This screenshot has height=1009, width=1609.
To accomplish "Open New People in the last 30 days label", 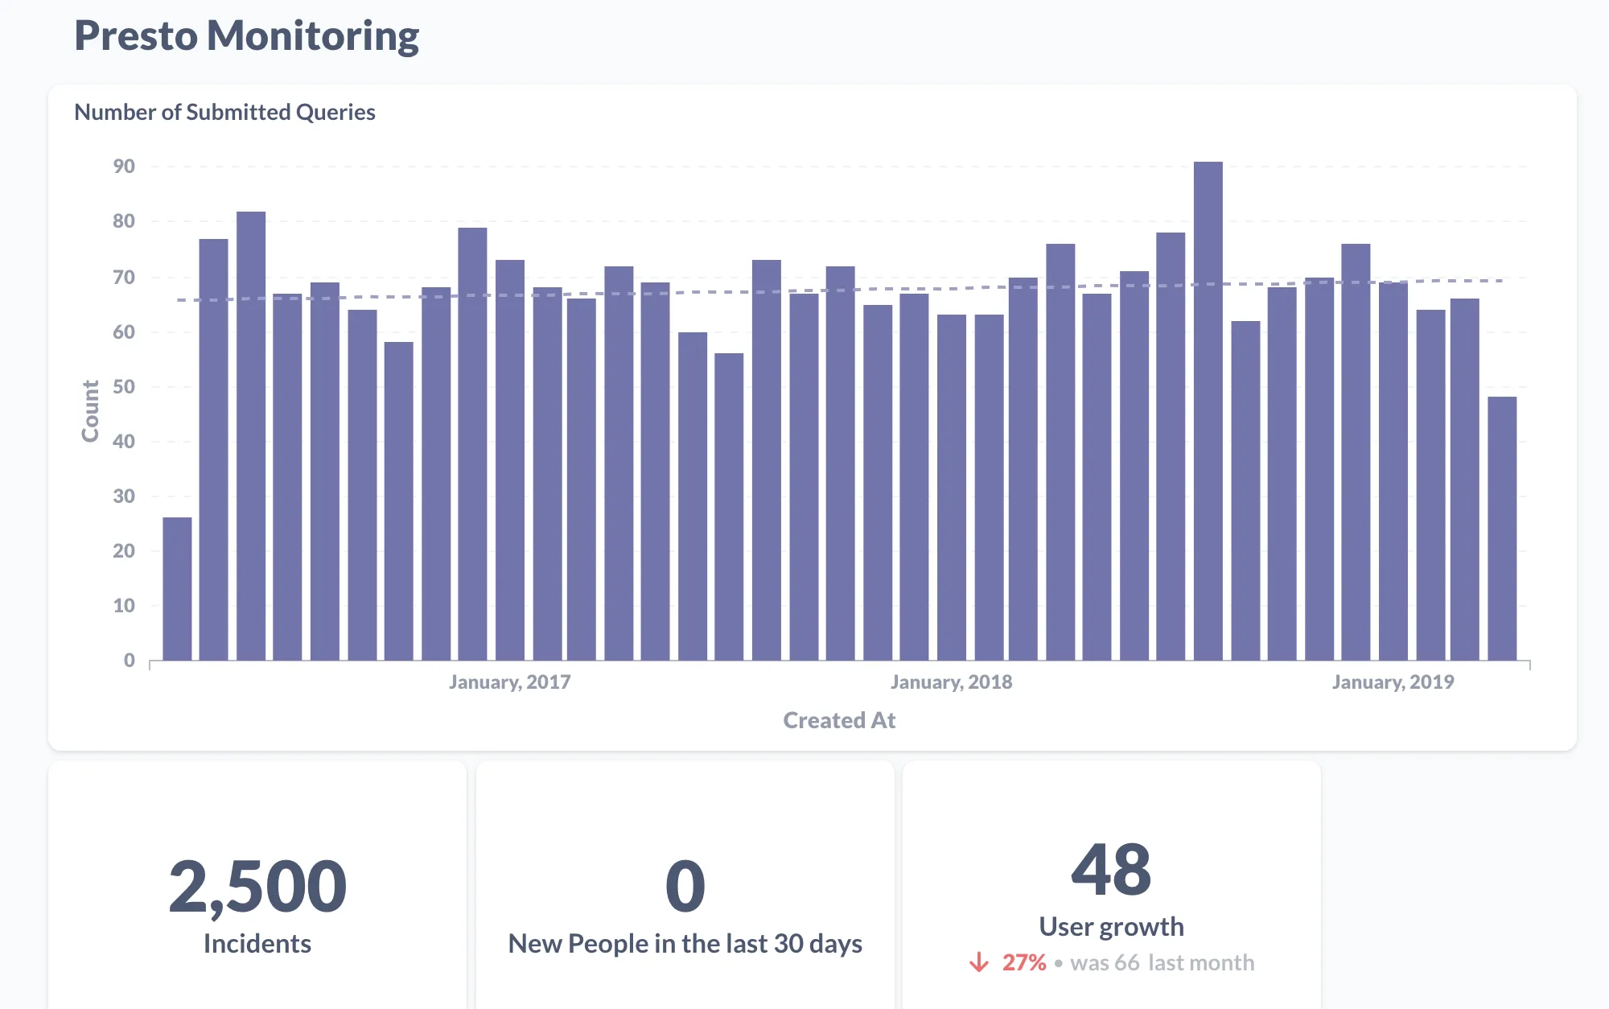I will [685, 944].
